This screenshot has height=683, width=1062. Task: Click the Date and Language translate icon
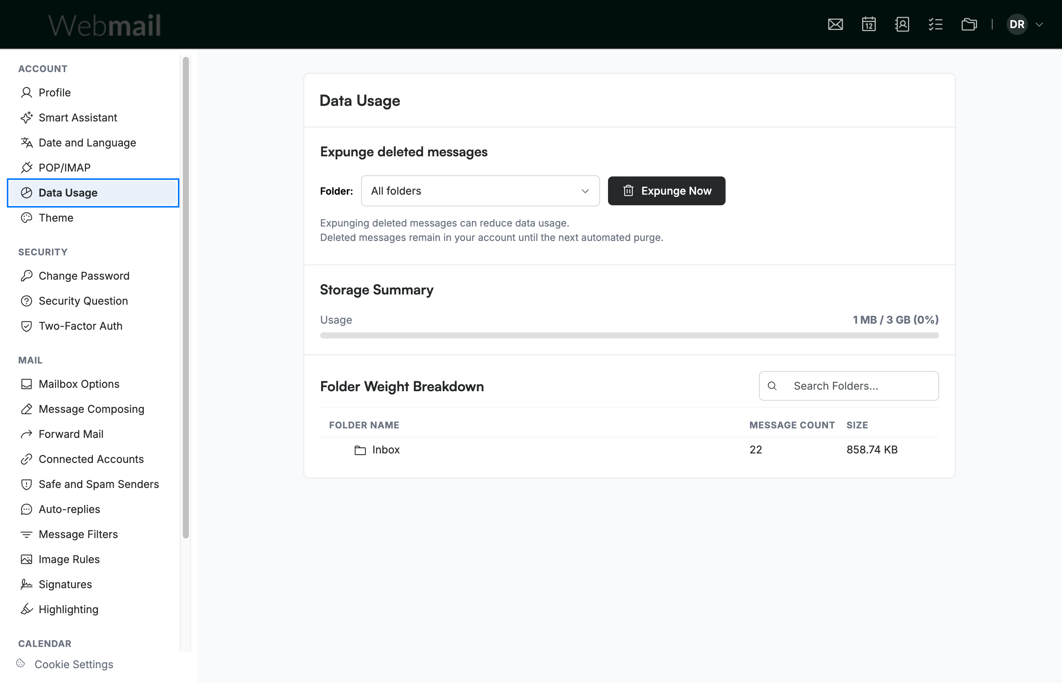27,142
